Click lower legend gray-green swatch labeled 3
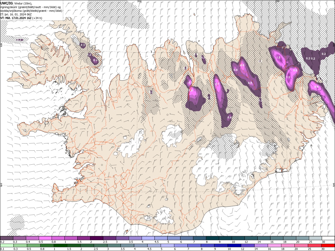Viewport: 335px width, 251px height. (x=114, y=246)
